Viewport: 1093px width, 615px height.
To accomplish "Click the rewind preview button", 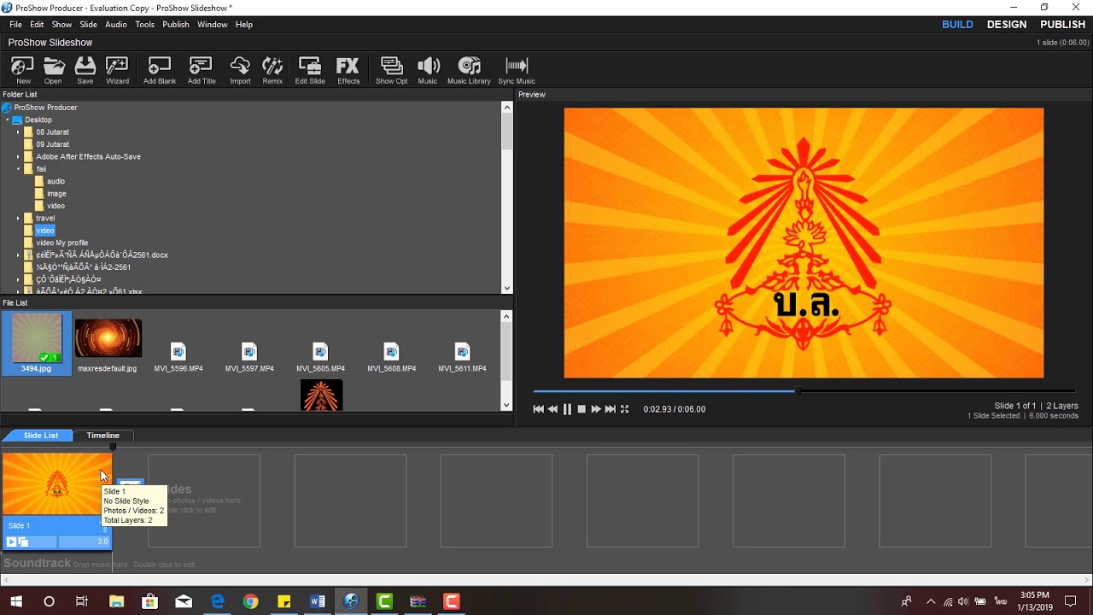I will (553, 409).
